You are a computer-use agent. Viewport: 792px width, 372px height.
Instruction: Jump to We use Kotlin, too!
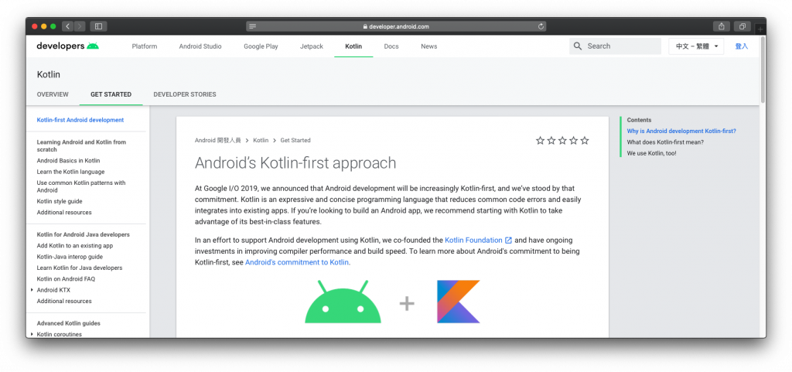pos(651,153)
